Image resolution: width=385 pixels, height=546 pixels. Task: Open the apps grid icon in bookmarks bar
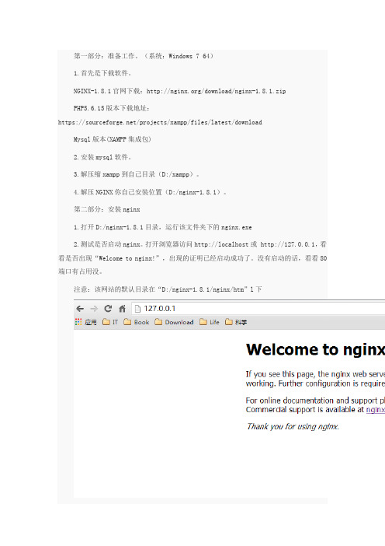click(x=78, y=322)
